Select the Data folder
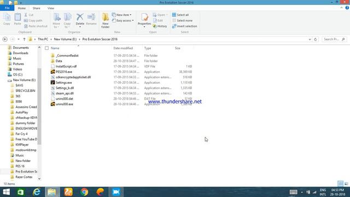The height and width of the screenshot is (197, 350). (59, 61)
